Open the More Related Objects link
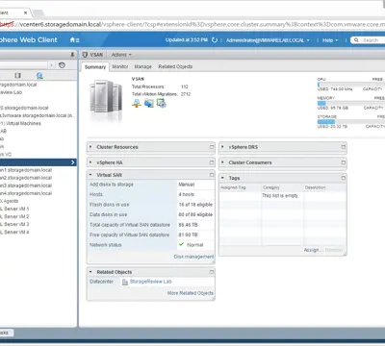Image resolution: width=385 pixels, height=346 pixels. [191, 293]
